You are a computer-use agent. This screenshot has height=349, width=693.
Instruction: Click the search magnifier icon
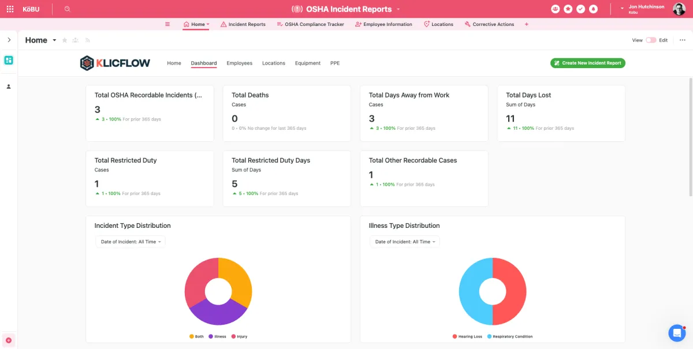68,9
